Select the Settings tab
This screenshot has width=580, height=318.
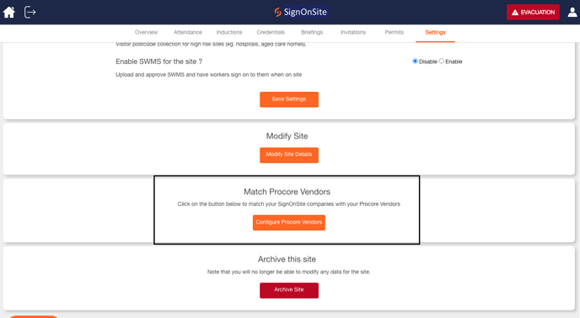click(435, 33)
